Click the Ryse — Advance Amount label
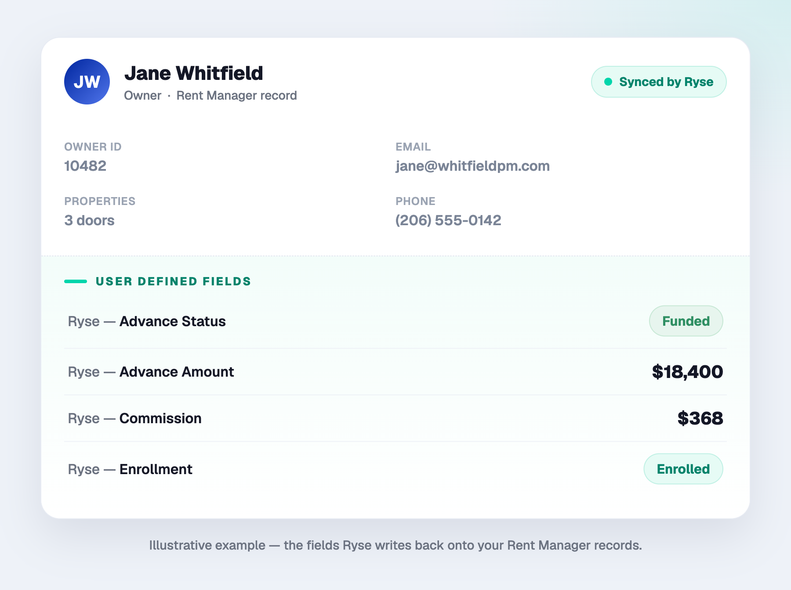 point(151,372)
